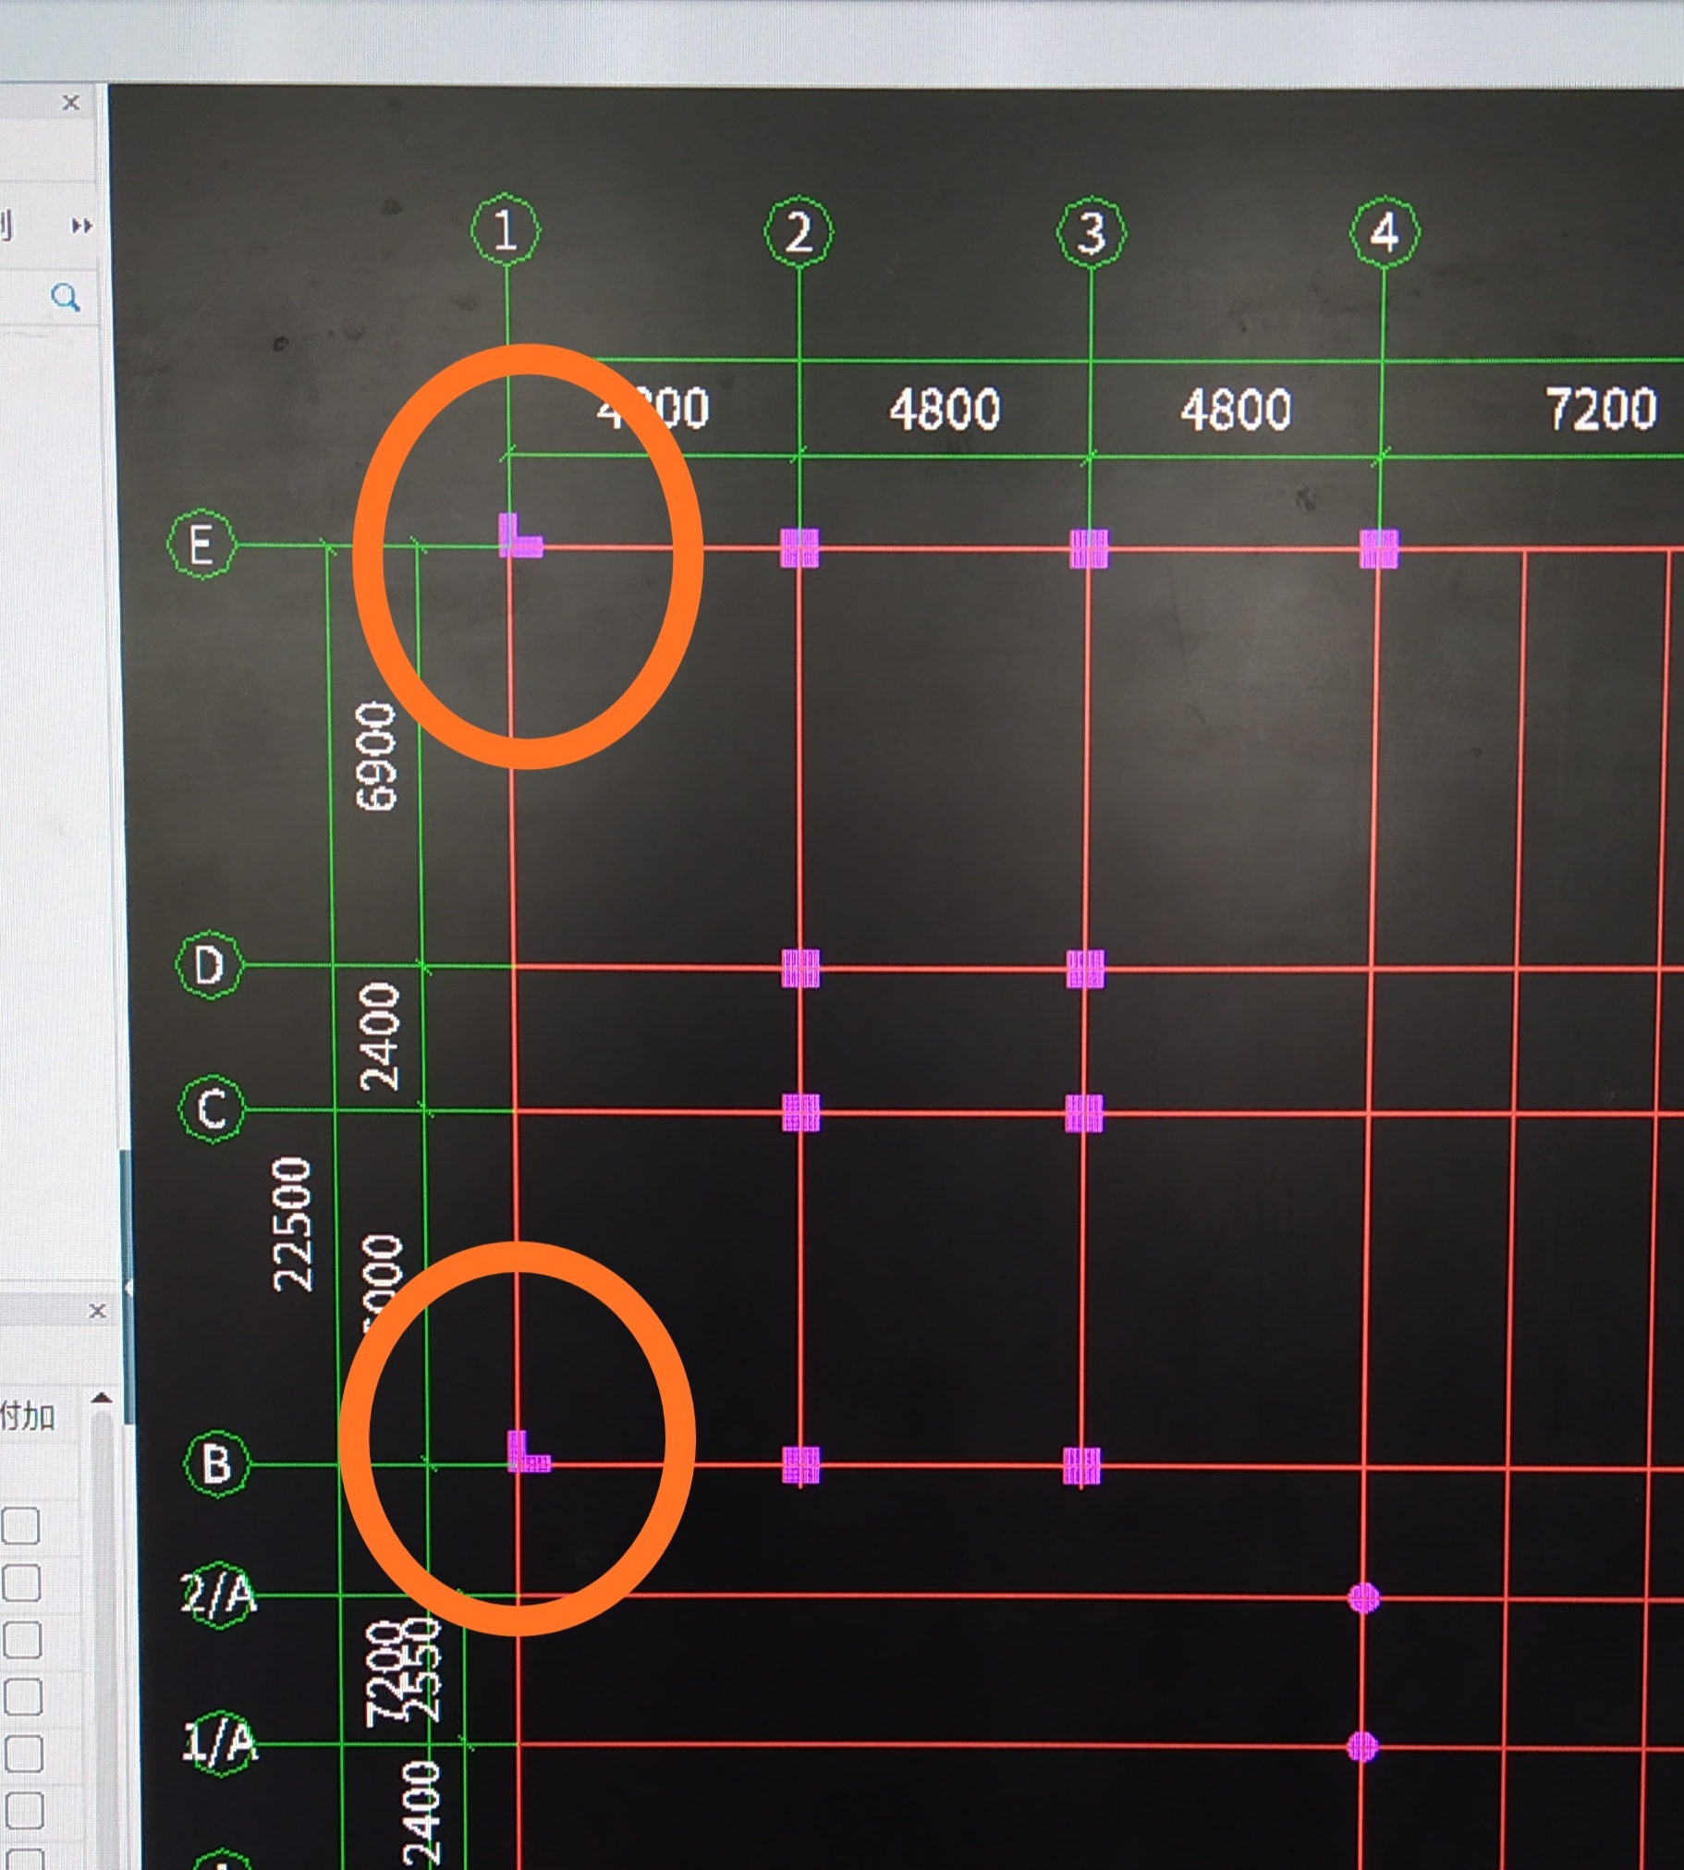
Task: Click axis bubble number 2
Action: (799, 231)
